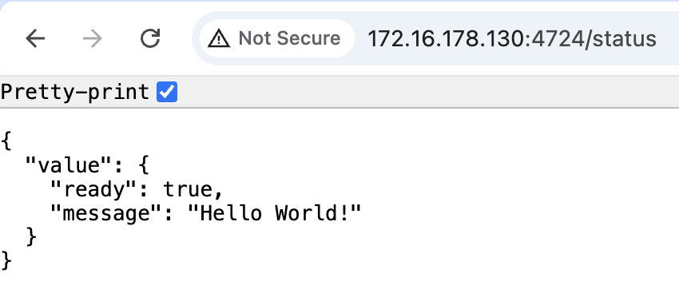Image resolution: width=679 pixels, height=297 pixels.
Task: Click the indented inner closing brace
Action: 31,237
